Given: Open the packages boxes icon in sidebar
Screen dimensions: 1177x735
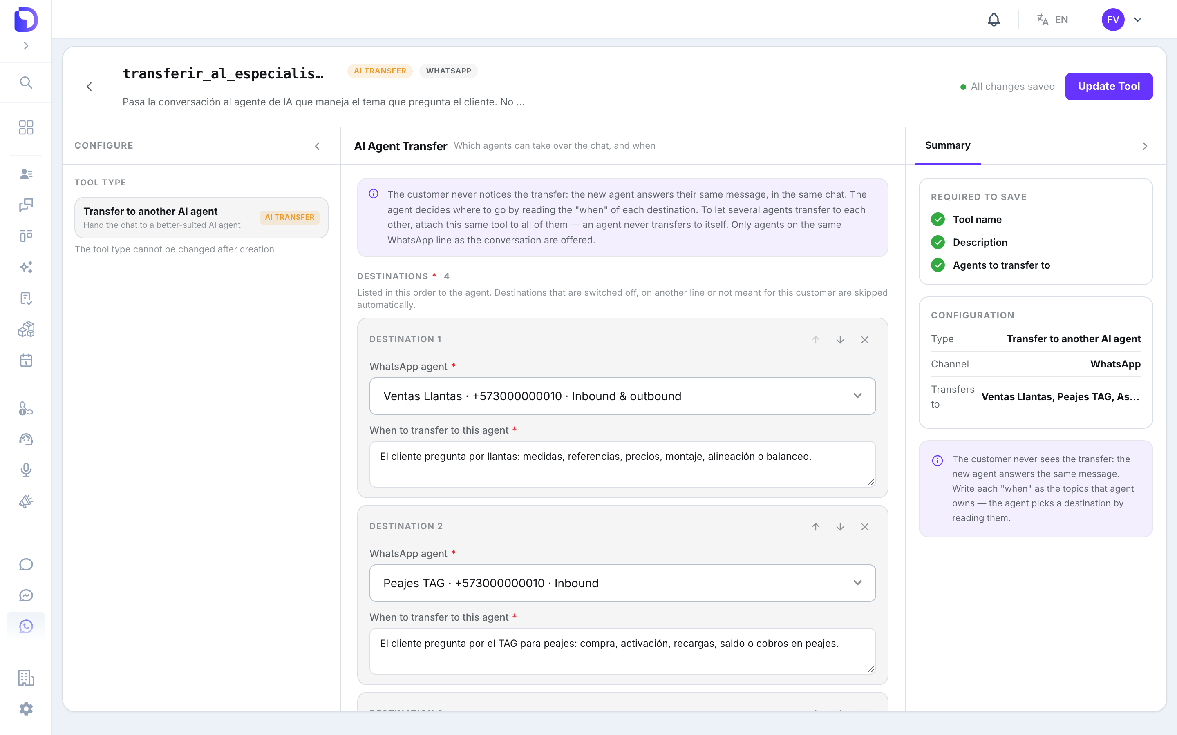Looking at the screenshot, I should (x=26, y=329).
